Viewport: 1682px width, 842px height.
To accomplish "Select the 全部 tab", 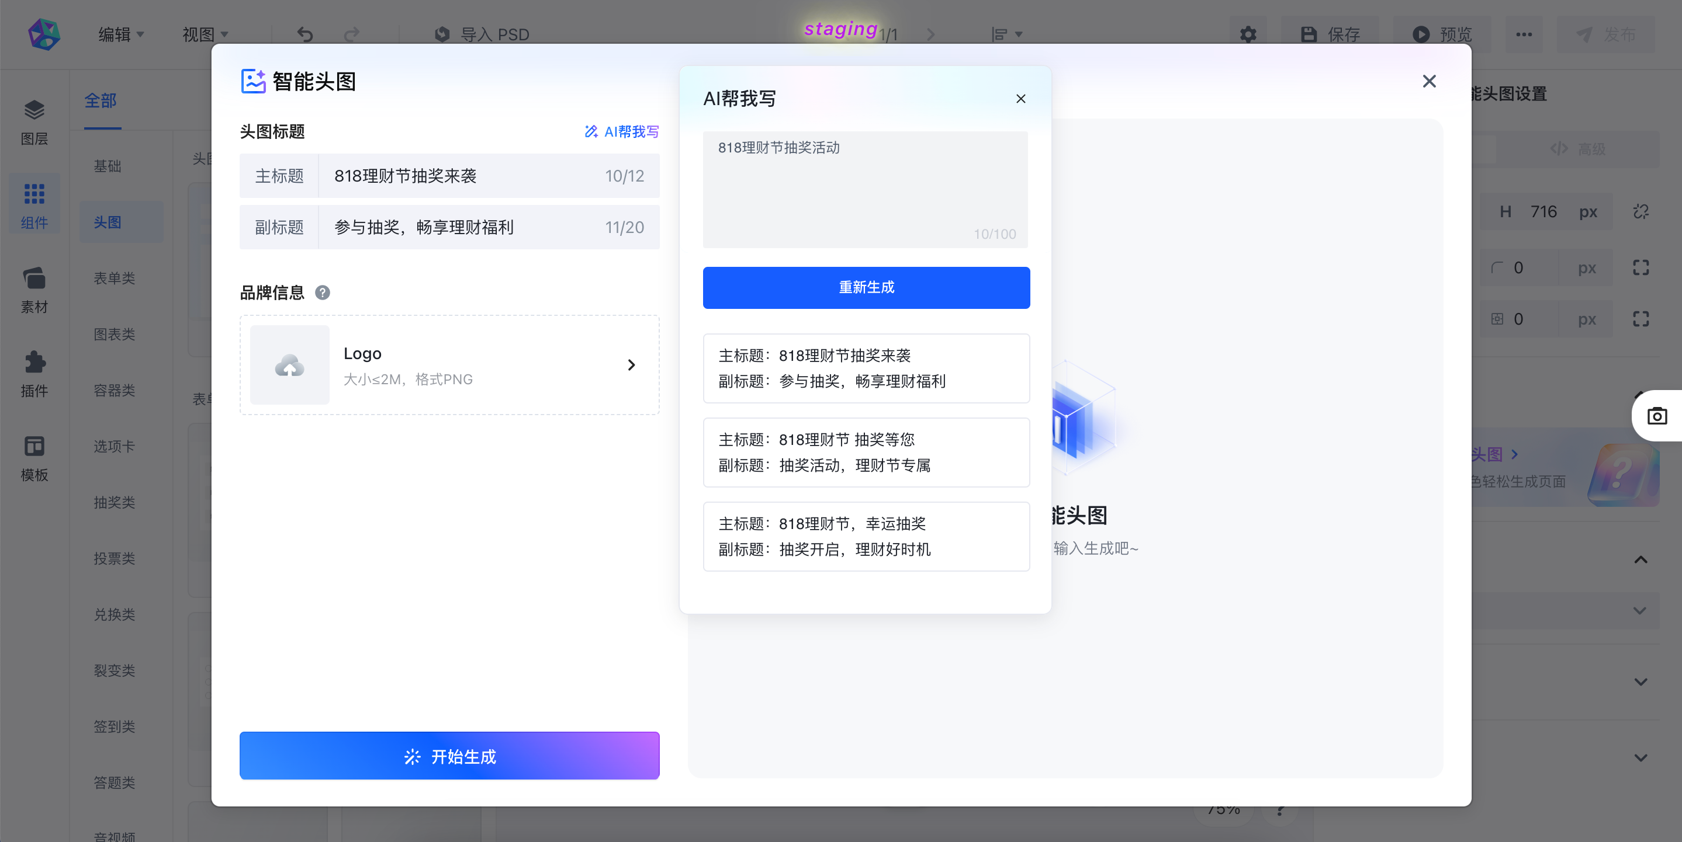I will [x=101, y=100].
